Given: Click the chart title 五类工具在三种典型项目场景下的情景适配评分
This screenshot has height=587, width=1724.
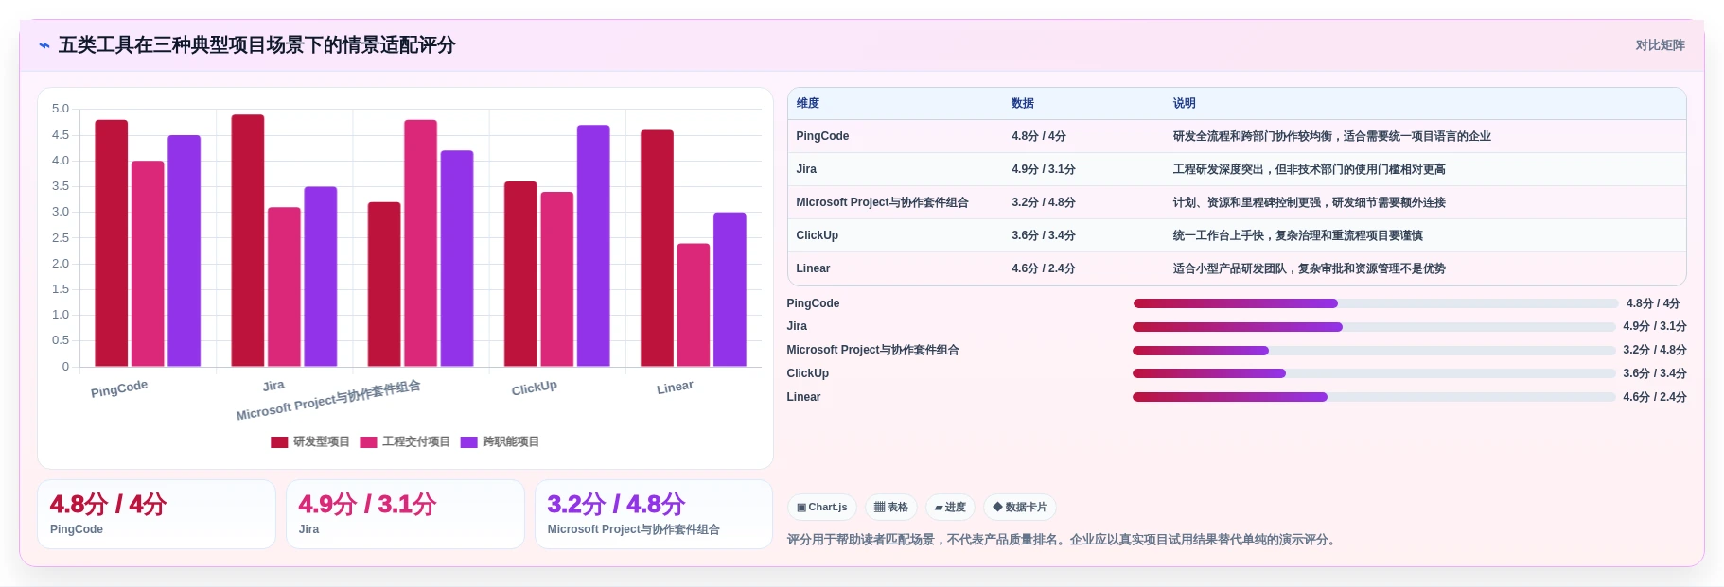Looking at the screenshot, I should point(257,45).
